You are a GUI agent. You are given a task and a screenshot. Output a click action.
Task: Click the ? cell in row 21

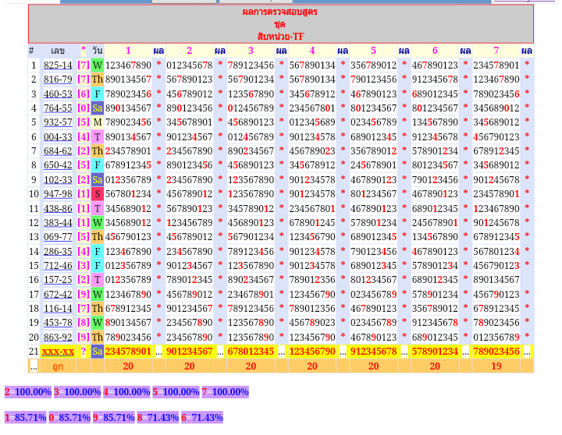click(84, 352)
